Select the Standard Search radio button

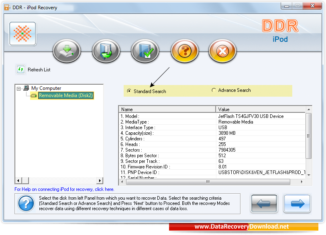click(129, 91)
